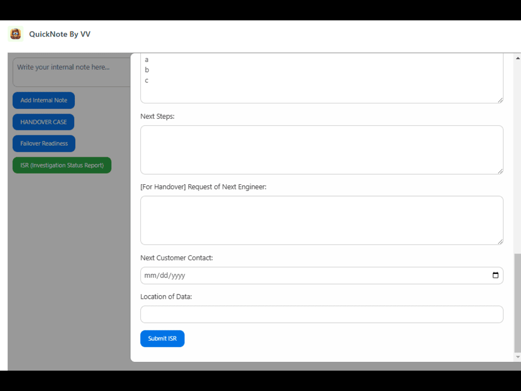Click resize grip of Request of Next Engineer box
This screenshot has height=391, width=521.
point(500,241)
